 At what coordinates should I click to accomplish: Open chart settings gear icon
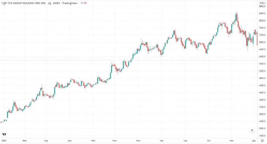(x=262, y=140)
